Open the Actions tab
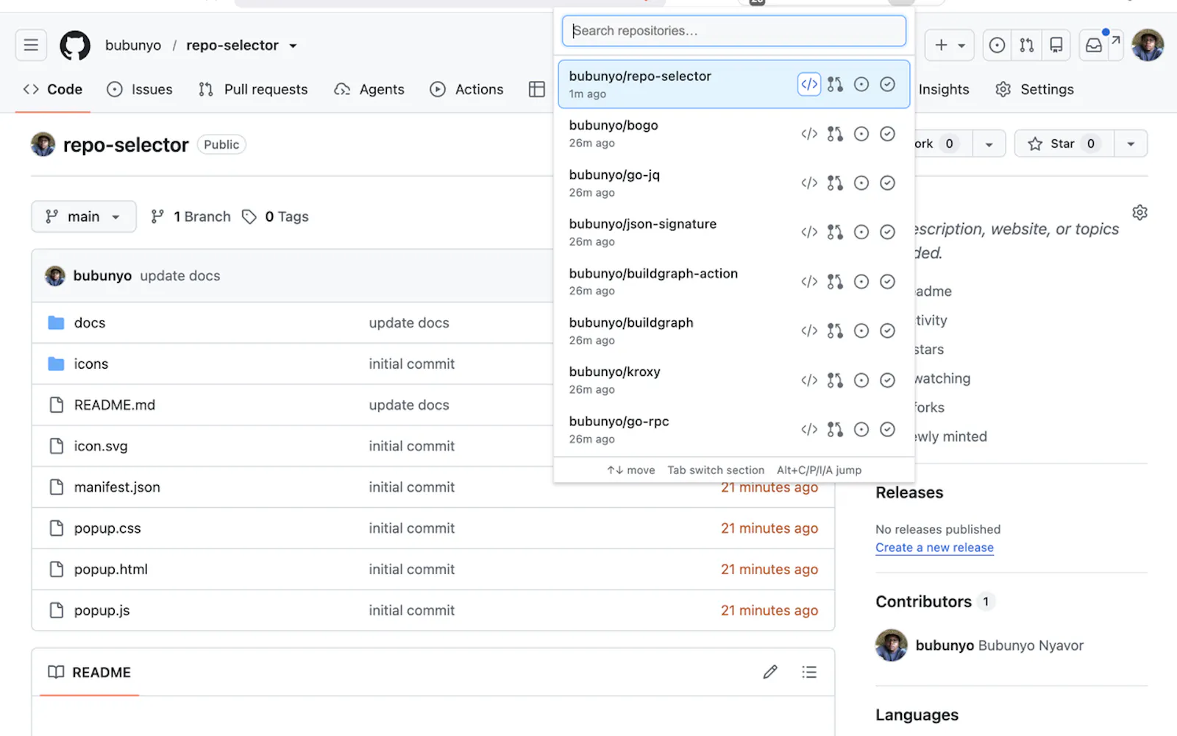 [467, 89]
